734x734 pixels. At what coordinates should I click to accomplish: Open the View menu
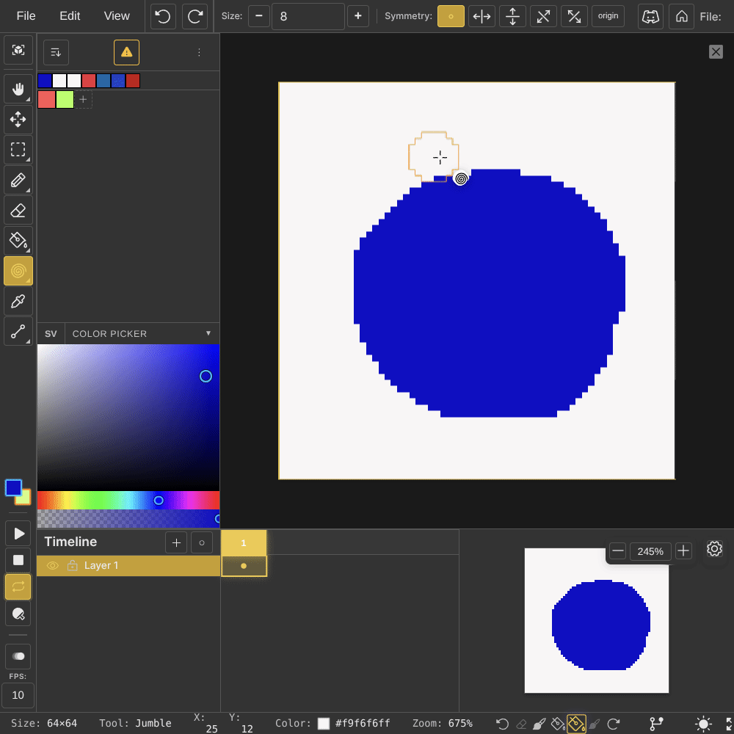point(117,16)
